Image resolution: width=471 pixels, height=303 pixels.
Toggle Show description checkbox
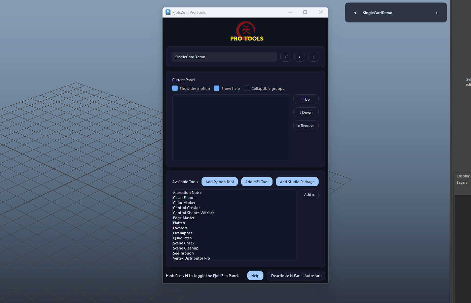[x=175, y=88]
